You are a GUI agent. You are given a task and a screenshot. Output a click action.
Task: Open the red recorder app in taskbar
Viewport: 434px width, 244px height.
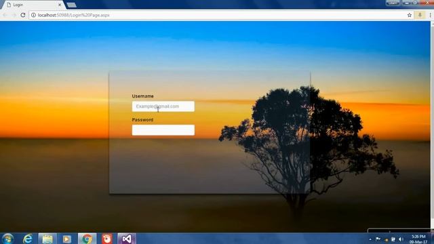107,239
